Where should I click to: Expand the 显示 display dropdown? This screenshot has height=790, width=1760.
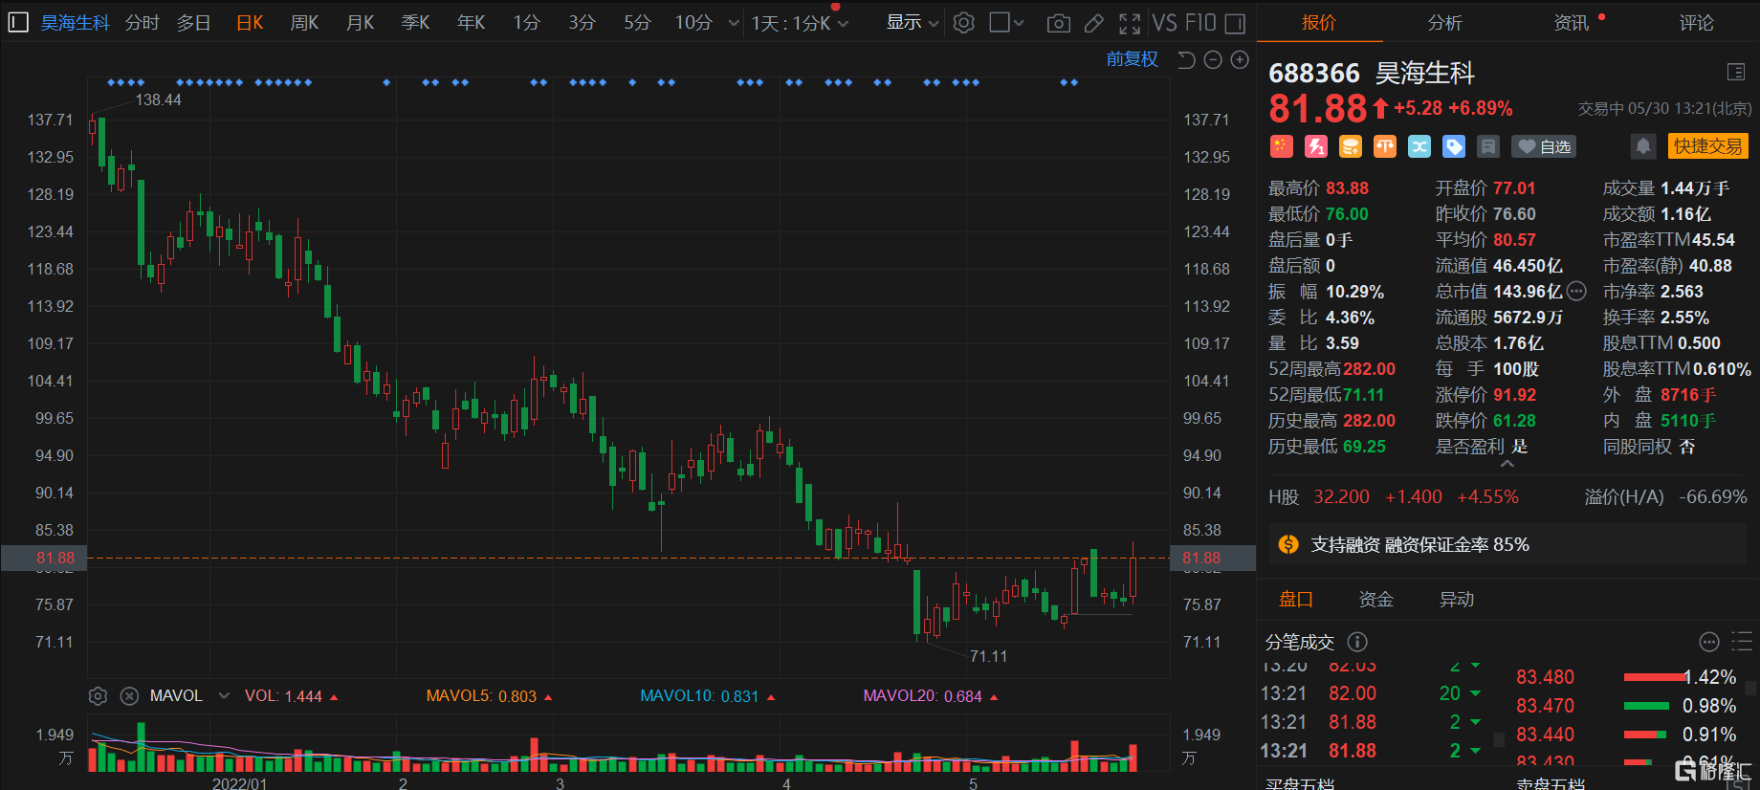[x=912, y=22]
